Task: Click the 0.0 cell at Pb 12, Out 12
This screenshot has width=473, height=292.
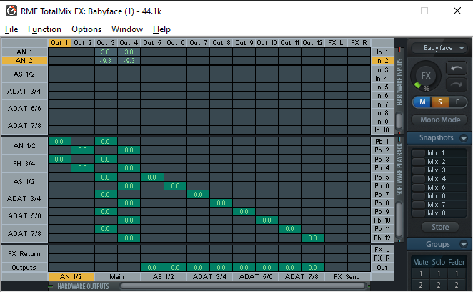Action: (312, 238)
